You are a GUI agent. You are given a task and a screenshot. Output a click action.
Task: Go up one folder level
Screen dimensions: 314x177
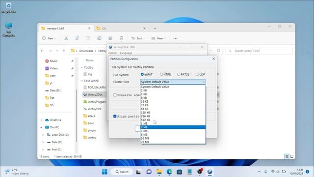click(64, 51)
